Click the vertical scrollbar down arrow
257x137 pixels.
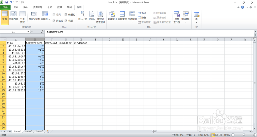pos(254,128)
